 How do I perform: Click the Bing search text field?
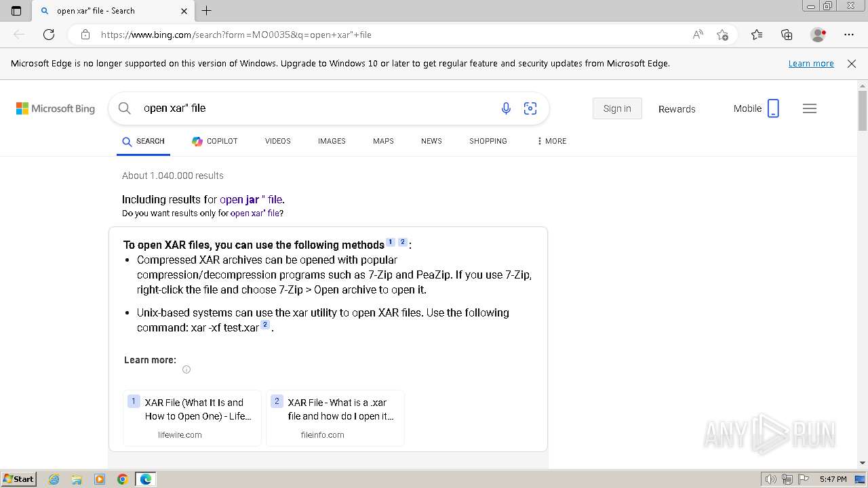click(x=315, y=108)
